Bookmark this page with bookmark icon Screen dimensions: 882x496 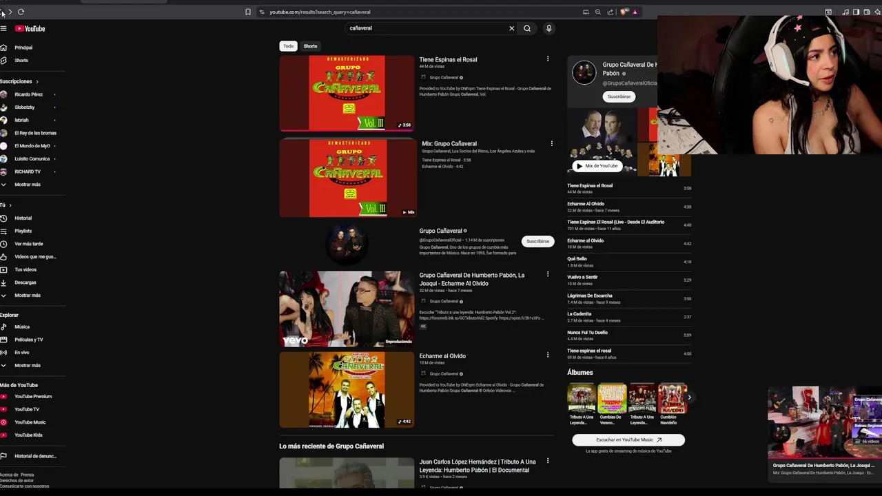point(248,12)
